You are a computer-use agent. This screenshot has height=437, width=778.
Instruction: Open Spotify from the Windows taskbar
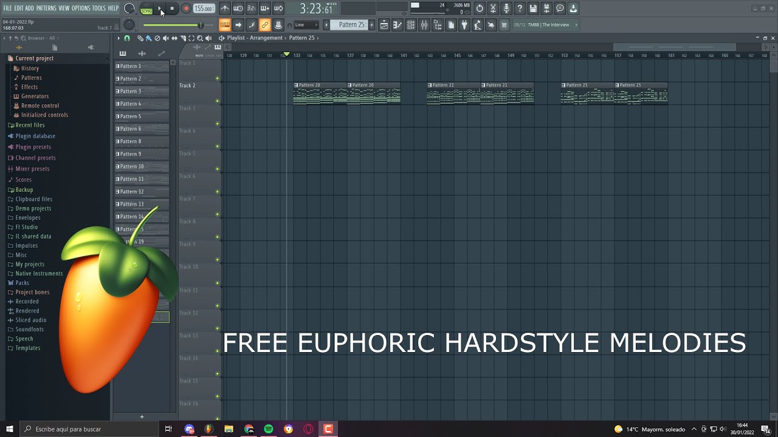coord(269,429)
